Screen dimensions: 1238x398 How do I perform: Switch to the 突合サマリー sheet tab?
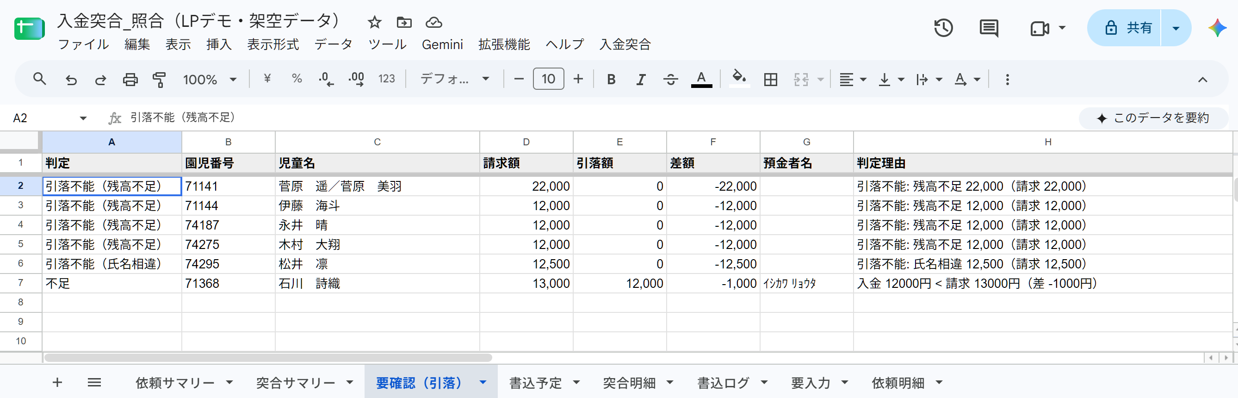(296, 383)
